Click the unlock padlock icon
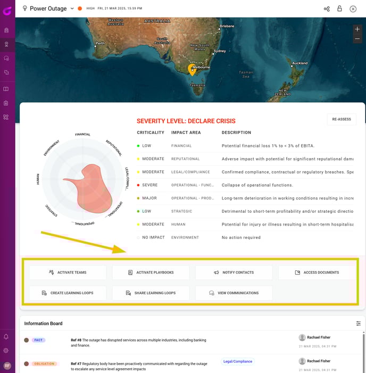The image size is (366, 373). point(339,9)
